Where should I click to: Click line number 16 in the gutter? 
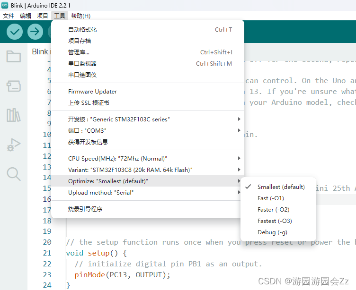47,199
